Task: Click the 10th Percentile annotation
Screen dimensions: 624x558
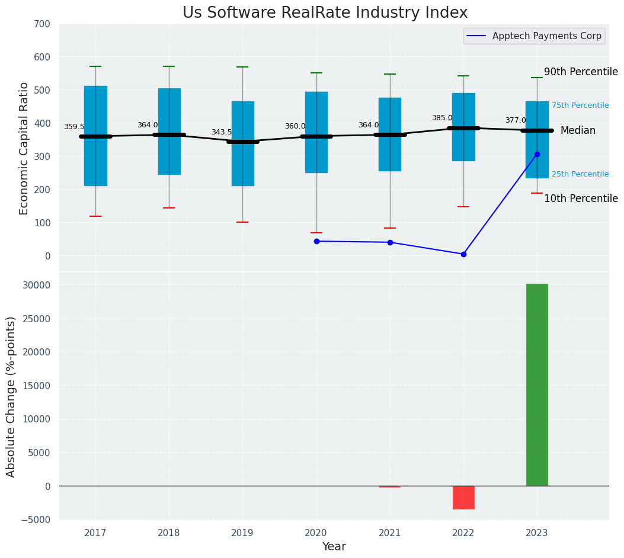Action: coord(581,198)
